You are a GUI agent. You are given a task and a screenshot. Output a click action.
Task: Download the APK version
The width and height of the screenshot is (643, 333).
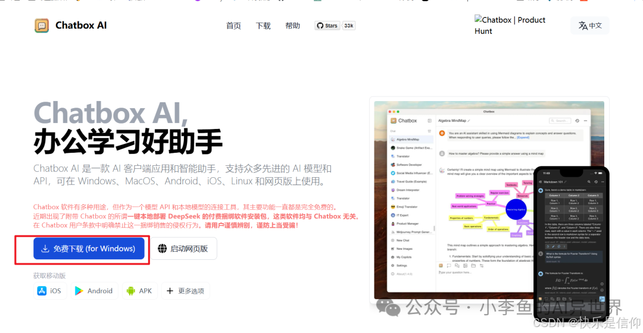[x=139, y=291]
